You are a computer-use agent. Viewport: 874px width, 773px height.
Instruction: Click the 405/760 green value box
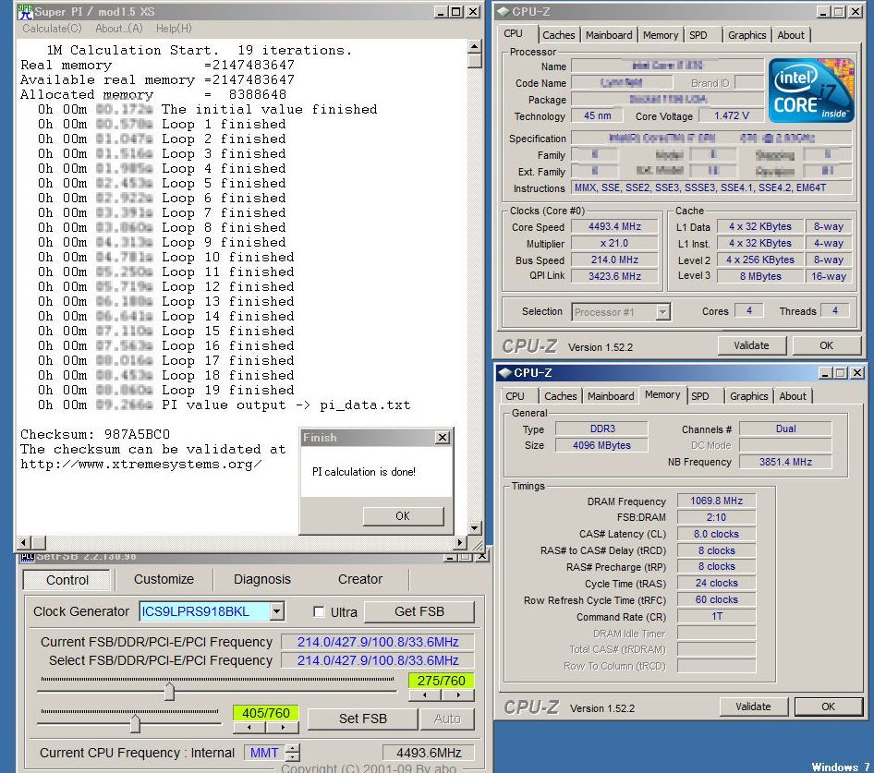click(x=266, y=713)
